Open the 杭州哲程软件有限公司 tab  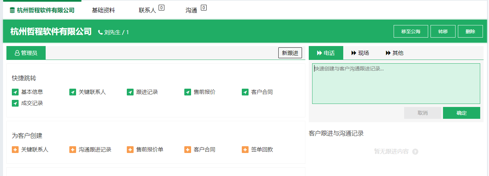[x=42, y=10]
